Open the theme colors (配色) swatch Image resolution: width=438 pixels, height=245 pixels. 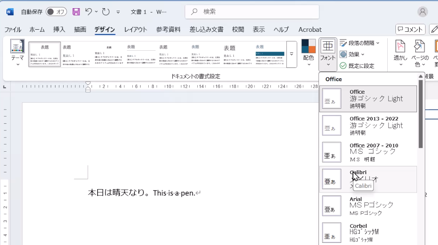tap(308, 53)
